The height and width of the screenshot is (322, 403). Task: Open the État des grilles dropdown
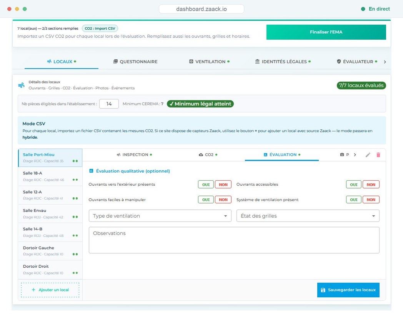(308, 216)
